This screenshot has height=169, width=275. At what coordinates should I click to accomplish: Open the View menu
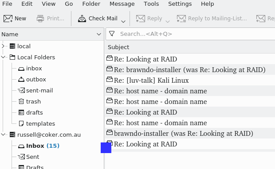(49, 4)
